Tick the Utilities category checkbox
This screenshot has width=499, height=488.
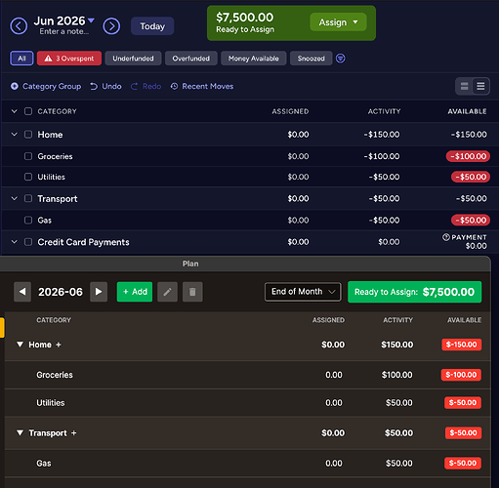[x=28, y=177]
